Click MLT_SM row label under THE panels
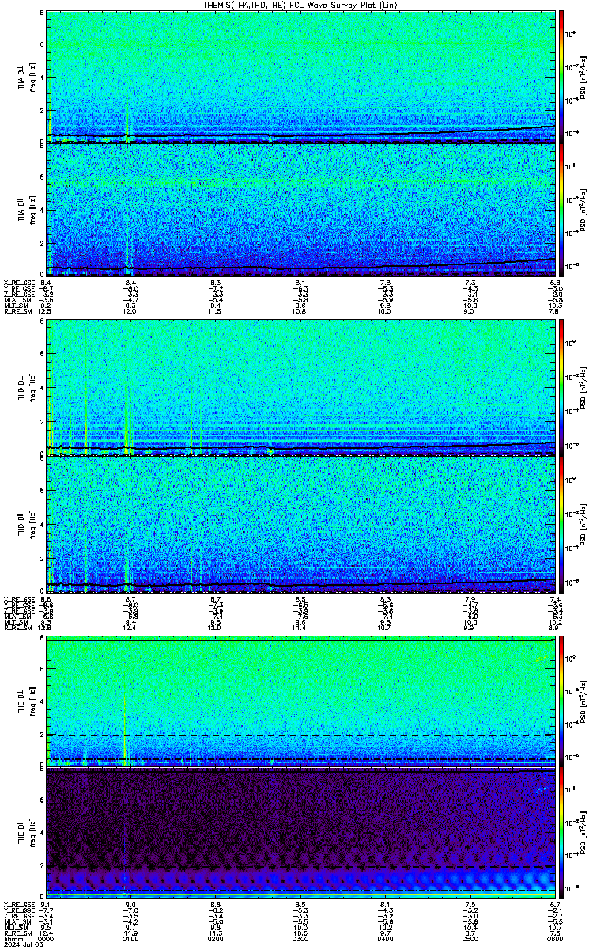The width and height of the screenshot is (593, 950). pyautogui.click(x=14, y=928)
